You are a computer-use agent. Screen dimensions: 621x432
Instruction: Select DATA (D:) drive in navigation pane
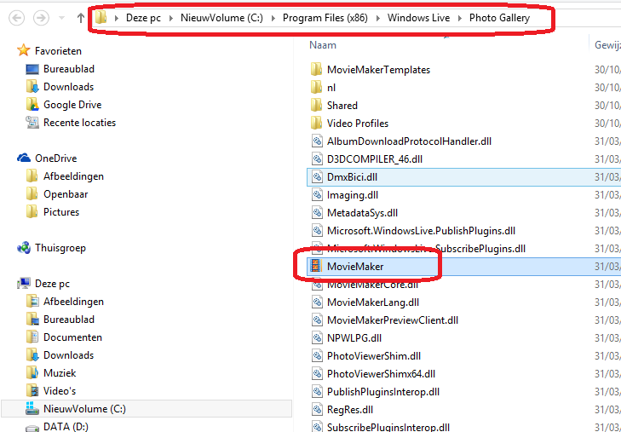(x=66, y=426)
